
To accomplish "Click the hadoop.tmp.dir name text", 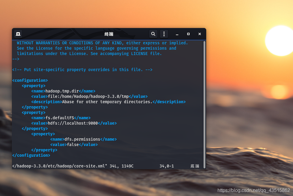I will [62, 91].
